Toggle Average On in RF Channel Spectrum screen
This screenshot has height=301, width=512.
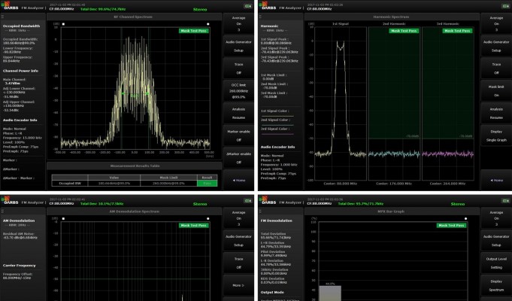coord(238,24)
